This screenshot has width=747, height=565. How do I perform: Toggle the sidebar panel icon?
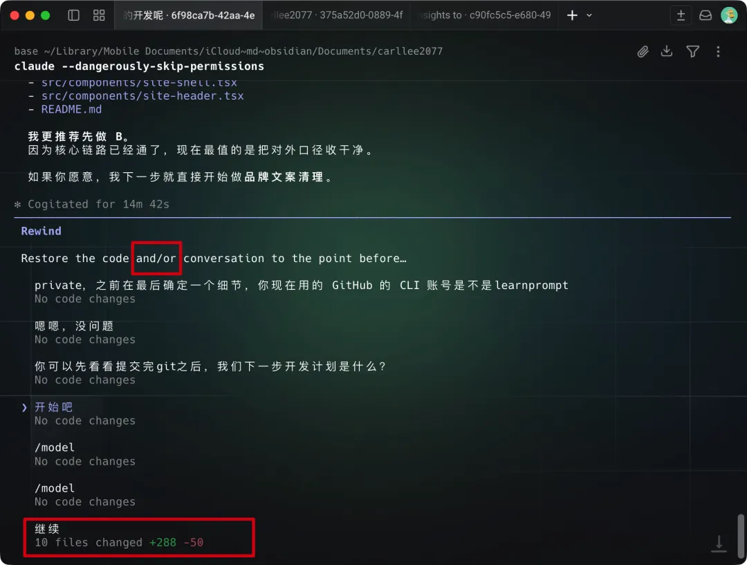click(73, 15)
